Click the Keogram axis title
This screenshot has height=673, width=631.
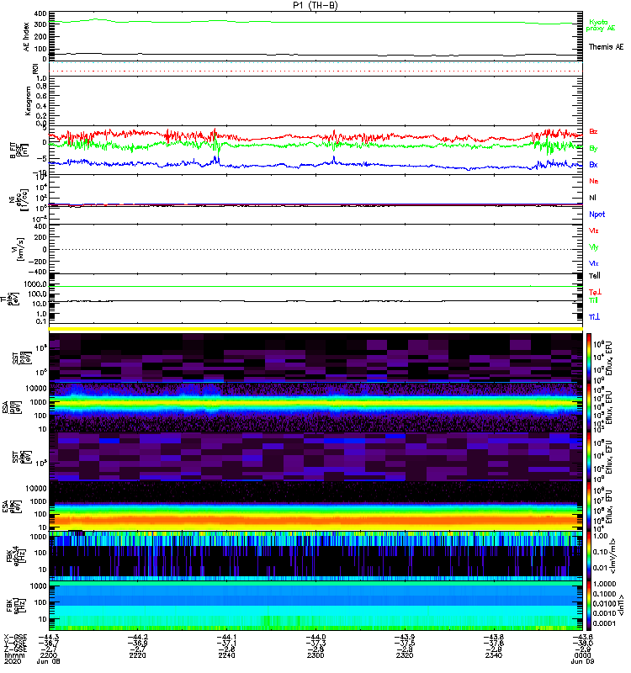point(28,100)
